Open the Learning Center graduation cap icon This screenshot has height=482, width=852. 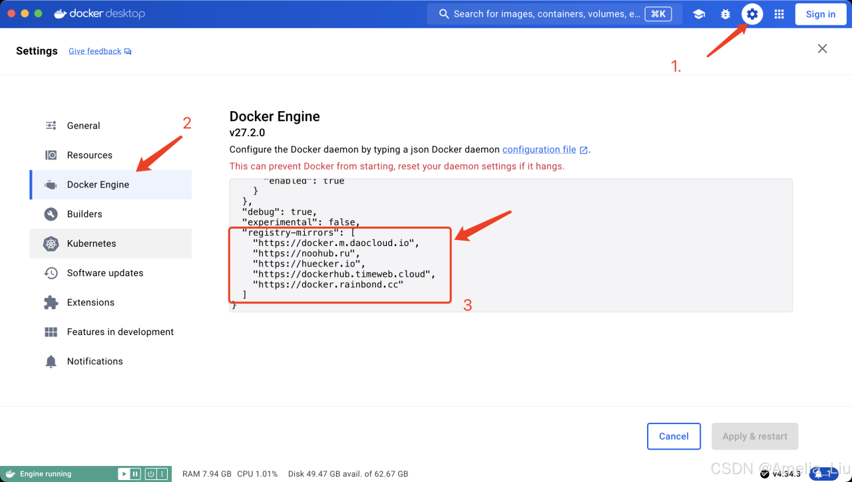(x=699, y=14)
